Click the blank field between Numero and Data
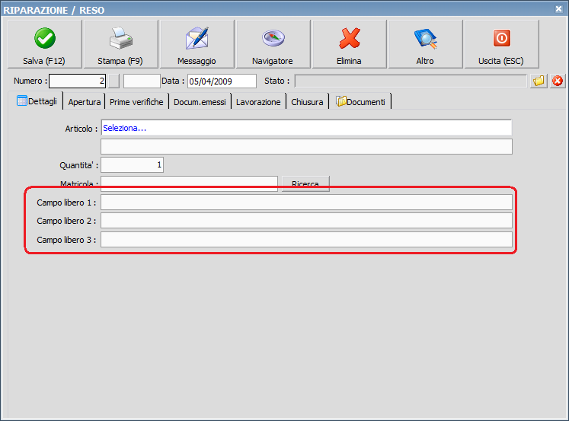Image resolution: width=569 pixels, height=421 pixels. point(142,81)
